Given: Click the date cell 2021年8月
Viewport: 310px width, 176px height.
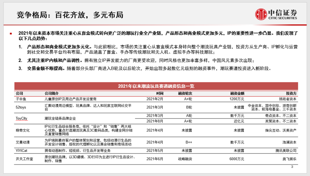Looking at the screenshot, I should pyautogui.click(x=155, y=121).
